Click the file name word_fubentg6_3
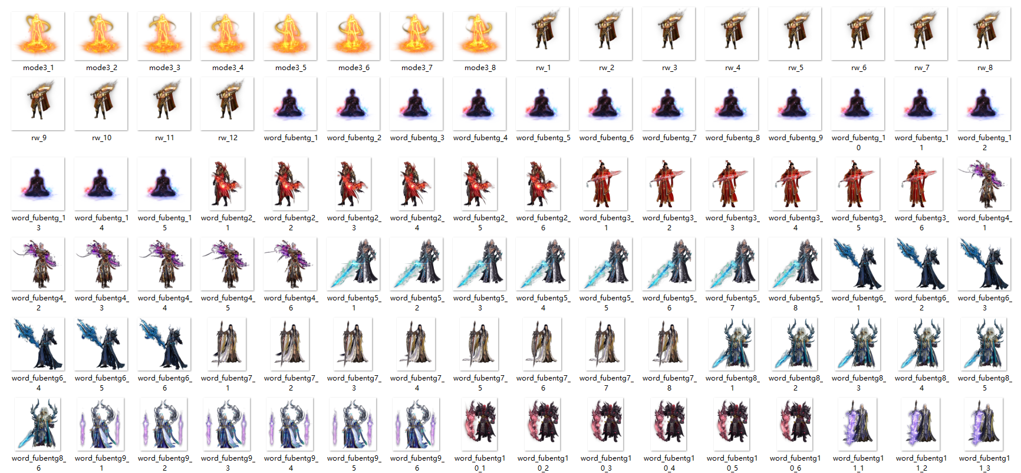This screenshot has height=473, width=1021. tap(984, 303)
